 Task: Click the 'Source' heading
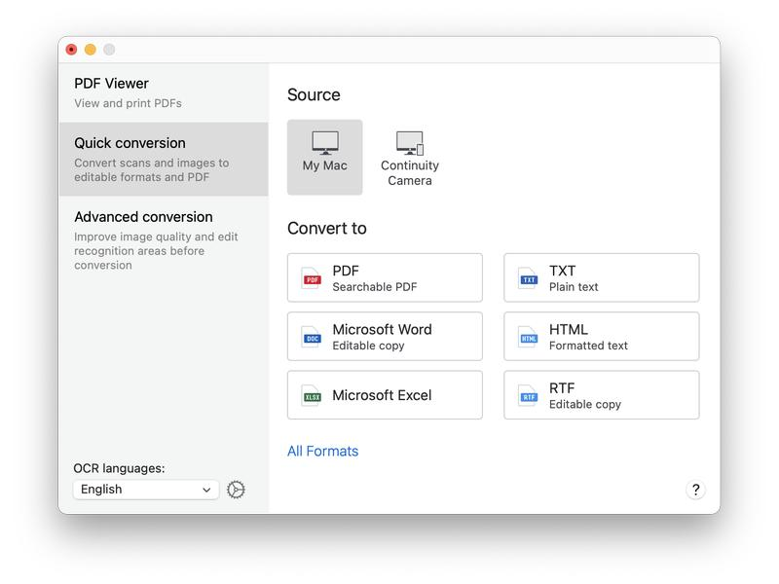(314, 94)
